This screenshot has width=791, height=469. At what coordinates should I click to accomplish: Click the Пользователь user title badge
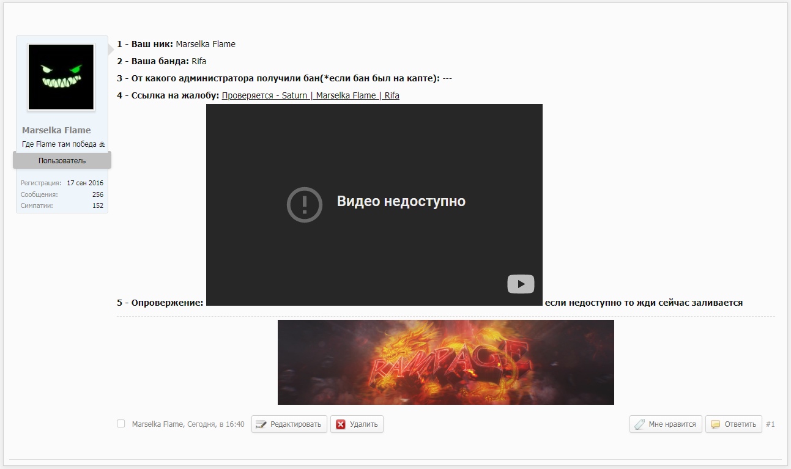pyautogui.click(x=62, y=161)
